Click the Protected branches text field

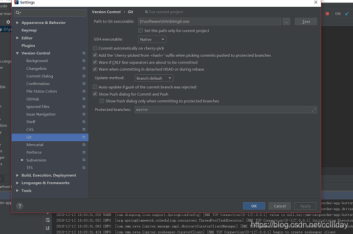pyautogui.click(x=226, y=110)
